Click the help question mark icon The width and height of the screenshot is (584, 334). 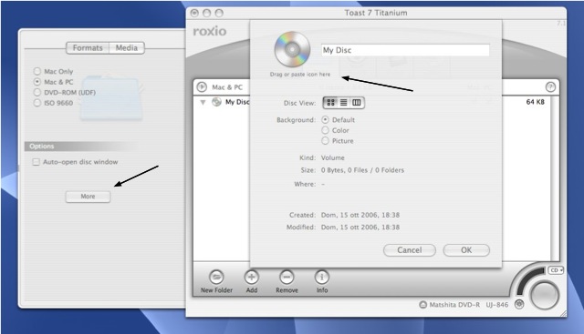(550, 87)
